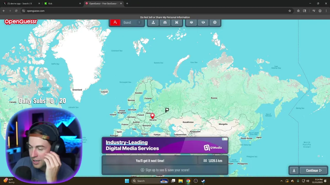This screenshot has height=185, width=330.
Task: Expand the system tray hidden icons chevron
Action: (281, 181)
